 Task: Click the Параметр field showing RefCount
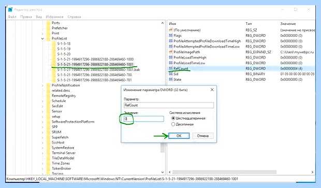point(169,105)
